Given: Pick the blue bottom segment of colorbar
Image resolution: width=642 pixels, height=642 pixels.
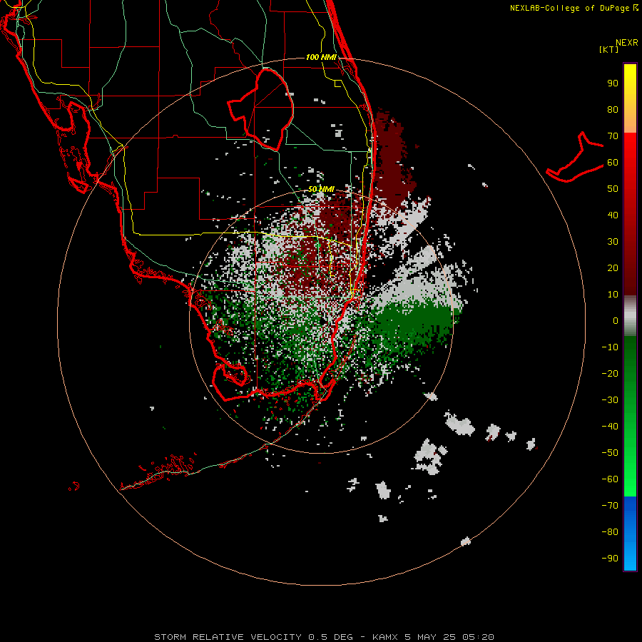Looking at the screenshot, I should pos(630,534).
